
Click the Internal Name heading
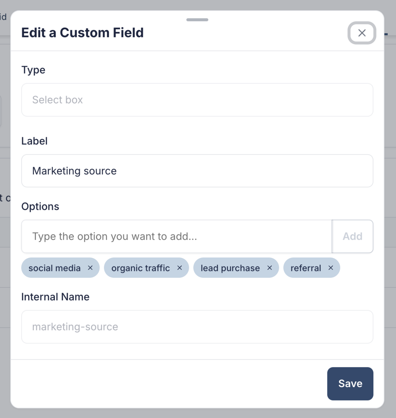55,297
